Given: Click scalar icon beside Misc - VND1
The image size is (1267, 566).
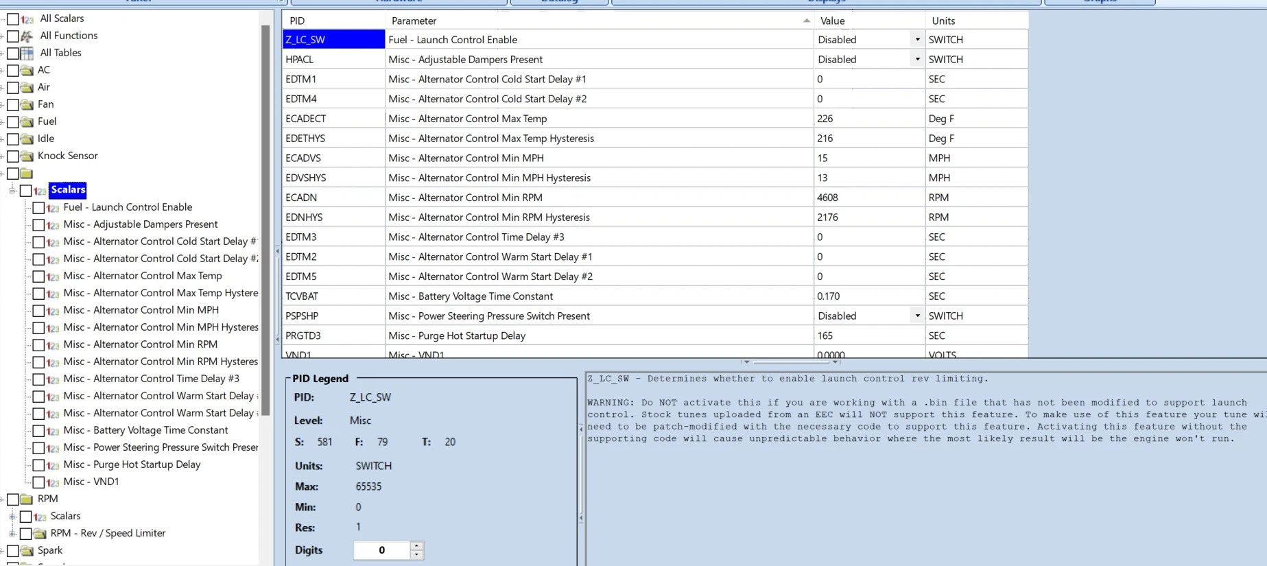Looking at the screenshot, I should coord(53,482).
